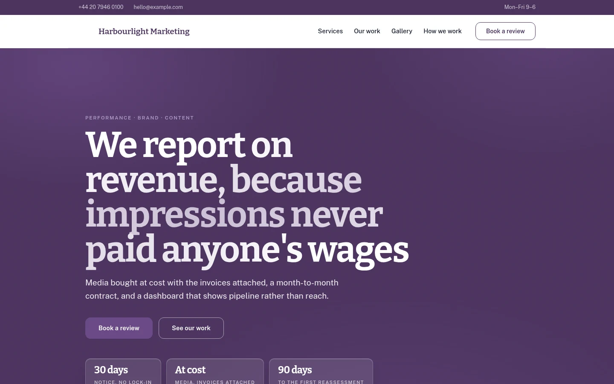Viewport: 614px width, 384px height.
Task: Open How we work nav link
Action: point(443,31)
